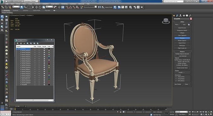Toggle Percent Snap on main toolbar
The height and width of the screenshot is (116, 213).
74,7
